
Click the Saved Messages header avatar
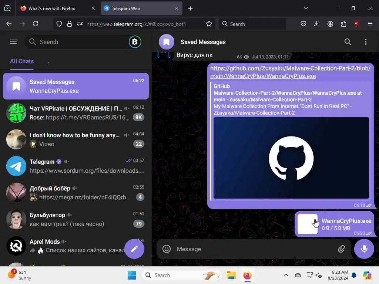coord(166,42)
